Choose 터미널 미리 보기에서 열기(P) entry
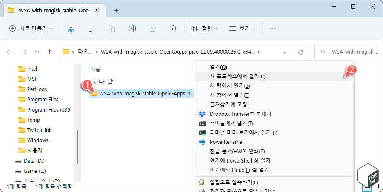The image size is (383, 192). pyautogui.click(x=274, y=133)
